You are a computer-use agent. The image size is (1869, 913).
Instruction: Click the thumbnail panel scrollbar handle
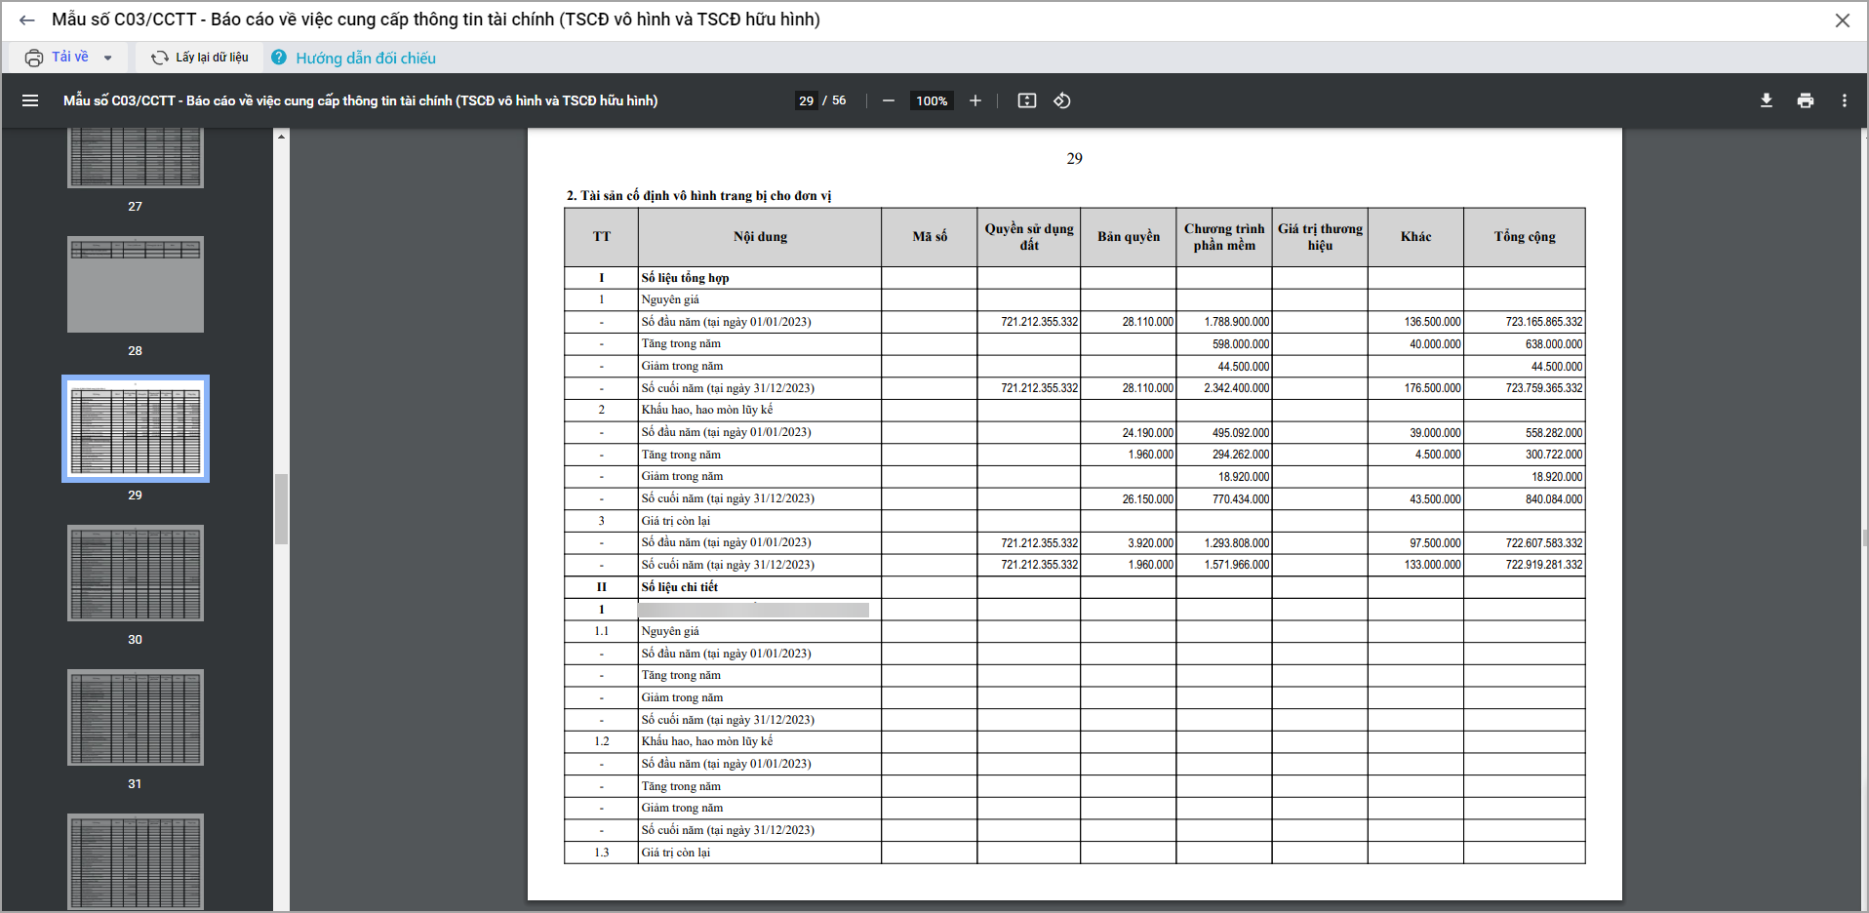281,508
